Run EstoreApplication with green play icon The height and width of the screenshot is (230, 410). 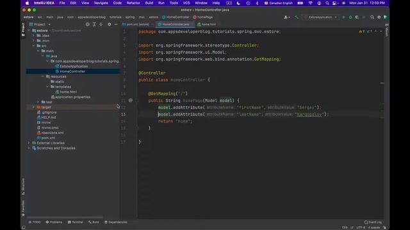[343, 17]
